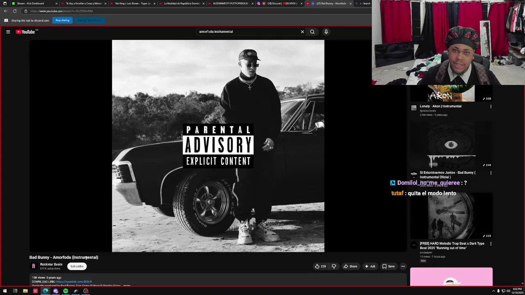Open network status tray icon
Image resolution: width=525 pixels, height=295 pixels.
(503, 291)
